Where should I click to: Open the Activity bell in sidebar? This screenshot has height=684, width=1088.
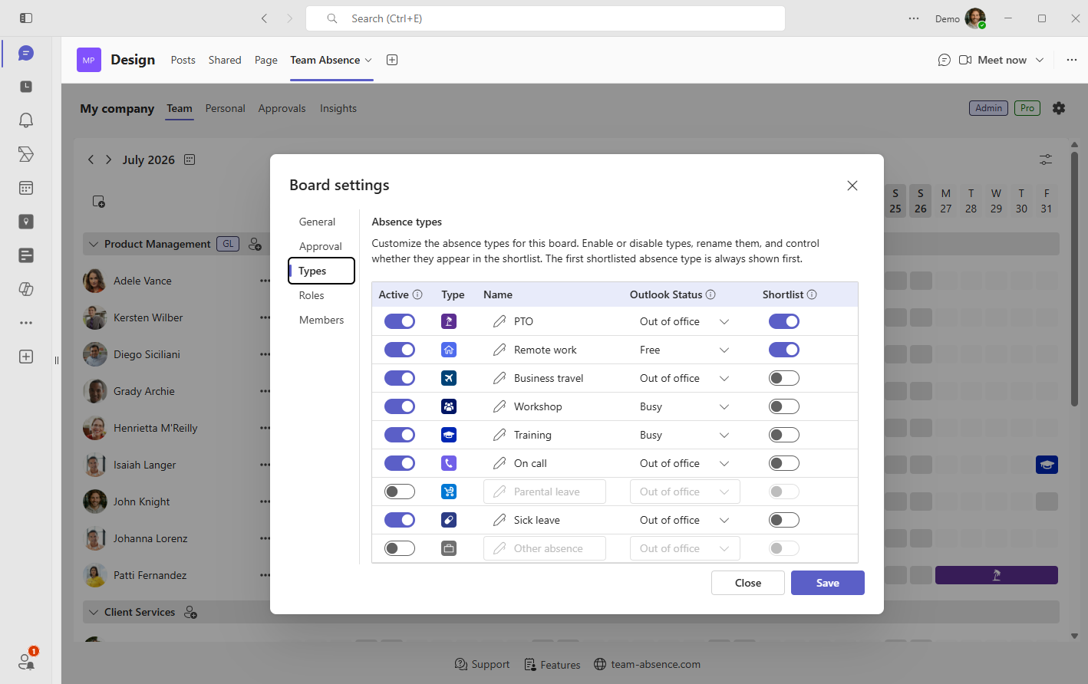(x=26, y=120)
